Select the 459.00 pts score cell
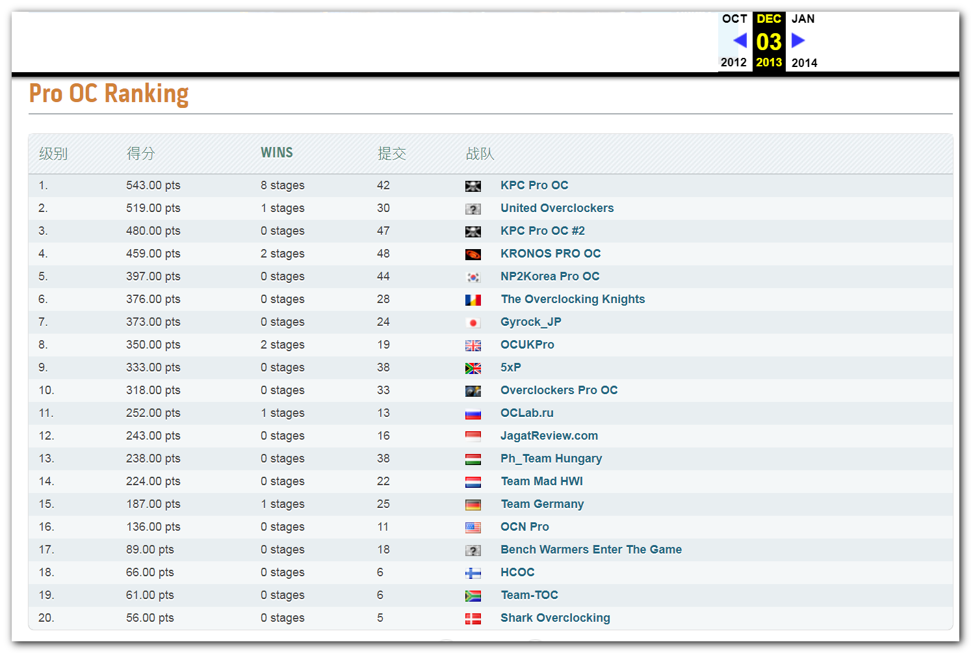Image resolution: width=971 pixels, height=653 pixels. (153, 254)
